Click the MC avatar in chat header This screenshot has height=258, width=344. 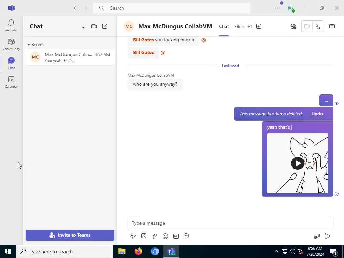(x=129, y=26)
